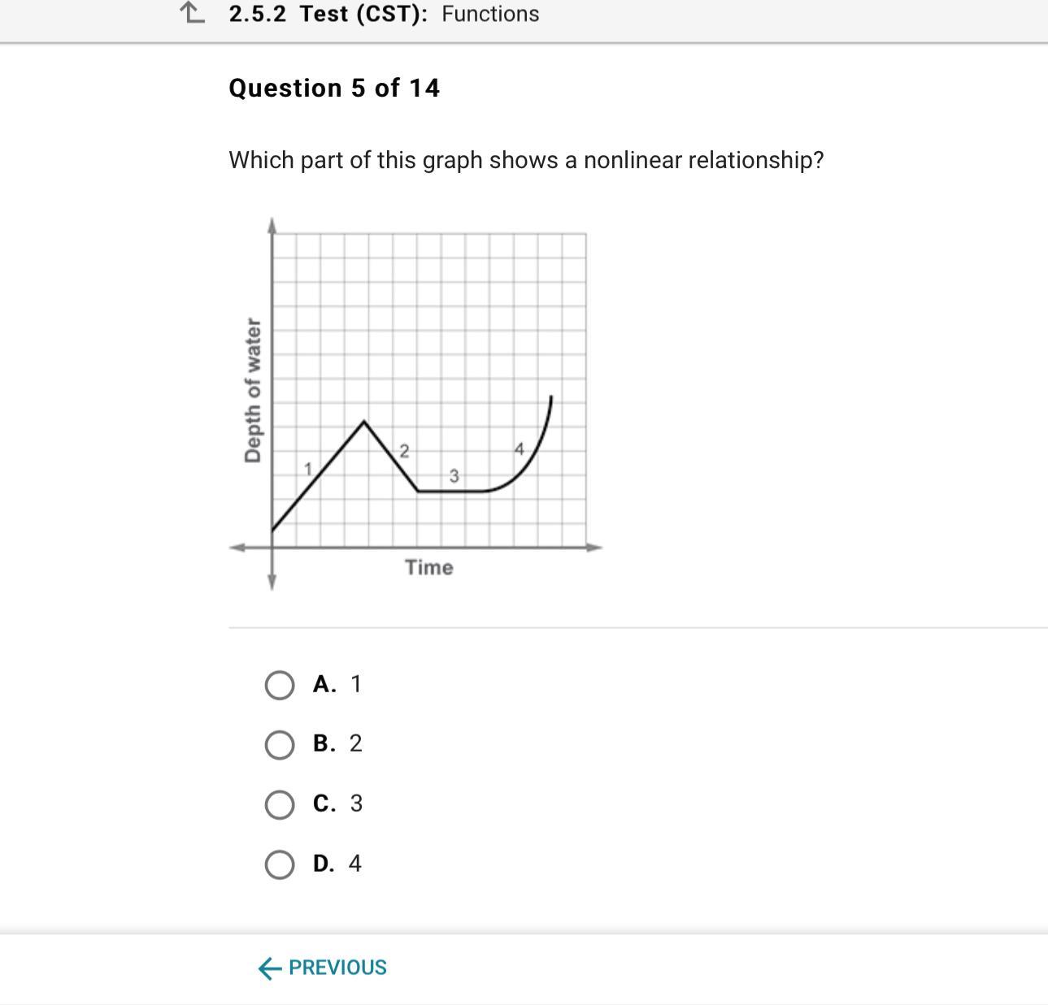Click the "Depth of water" axis label

pyautogui.click(x=253, y=391)
